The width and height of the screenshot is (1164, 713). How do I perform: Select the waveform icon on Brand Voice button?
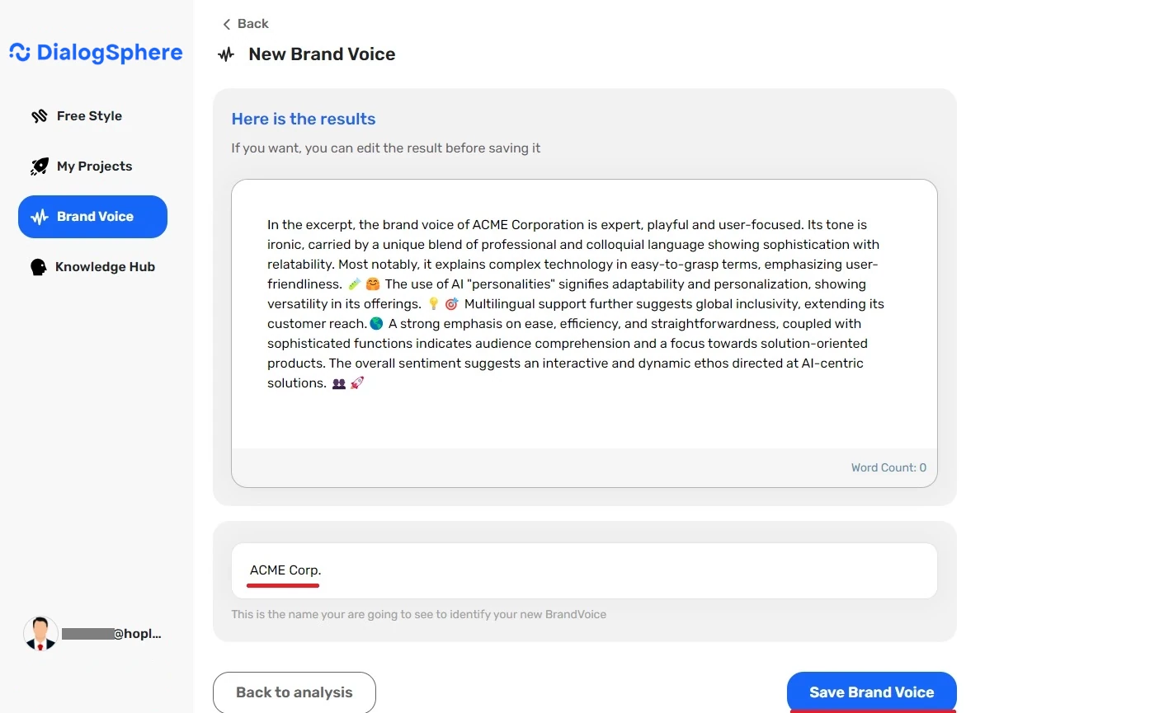38,216
